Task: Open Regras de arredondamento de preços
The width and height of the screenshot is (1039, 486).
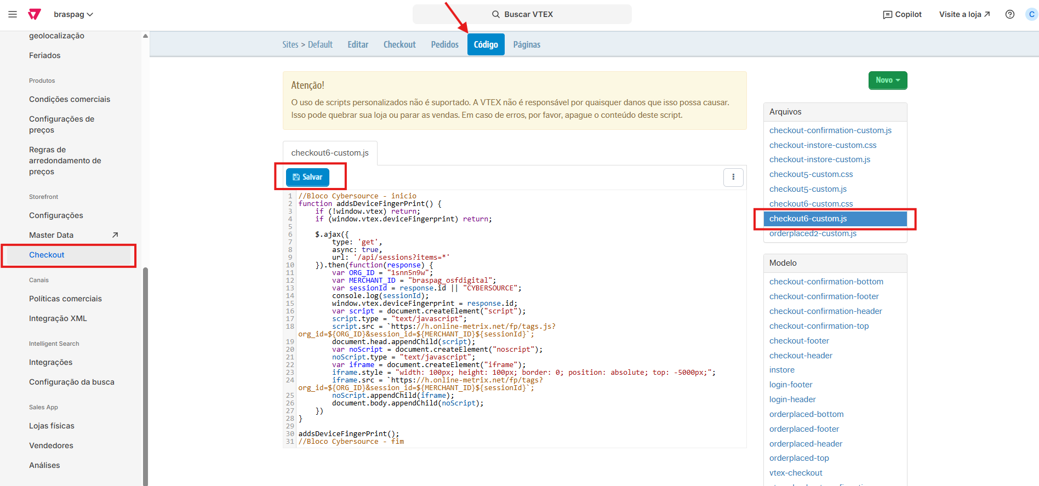Action: [x=65, y=161]
